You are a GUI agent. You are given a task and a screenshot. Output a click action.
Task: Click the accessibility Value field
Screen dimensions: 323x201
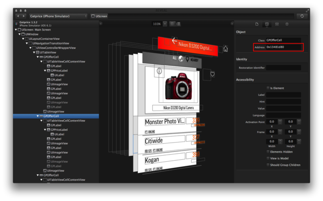tap(284, 108)
